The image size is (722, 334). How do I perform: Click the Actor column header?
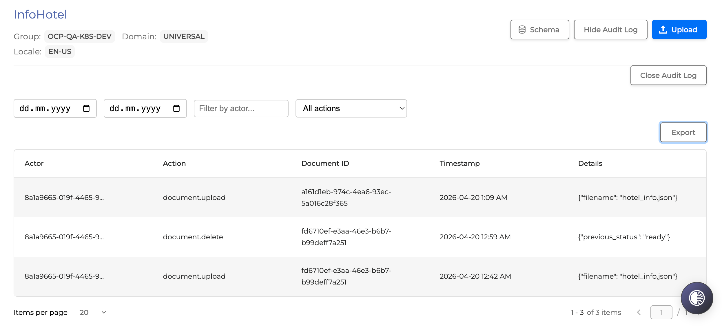point(34,163)
